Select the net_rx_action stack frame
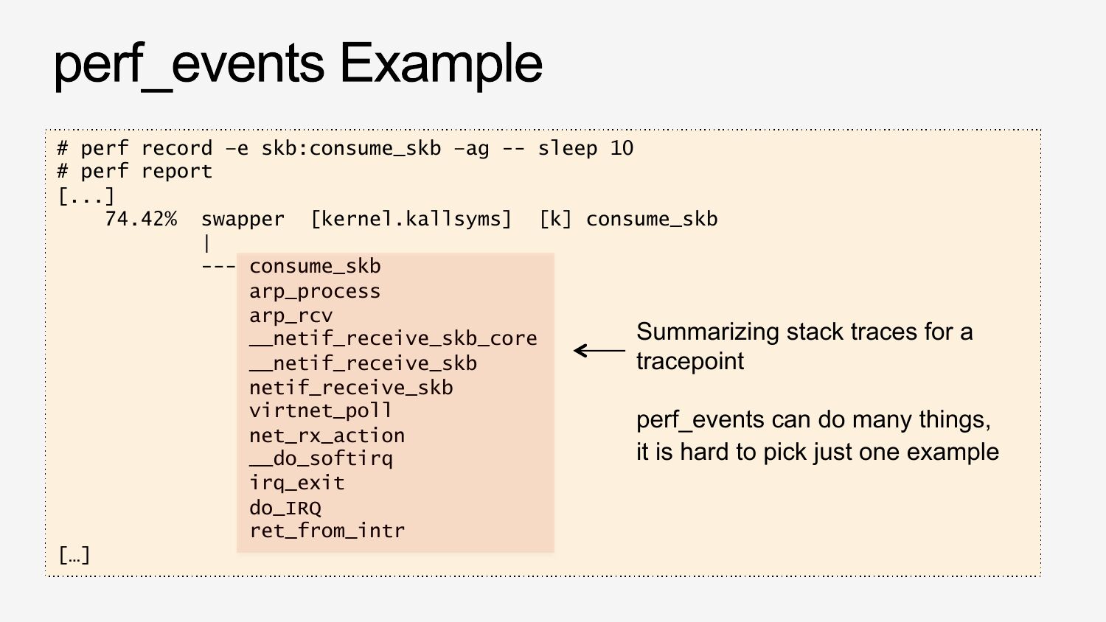This screenshot has height=622, width=1106. [x=327, y=436]
